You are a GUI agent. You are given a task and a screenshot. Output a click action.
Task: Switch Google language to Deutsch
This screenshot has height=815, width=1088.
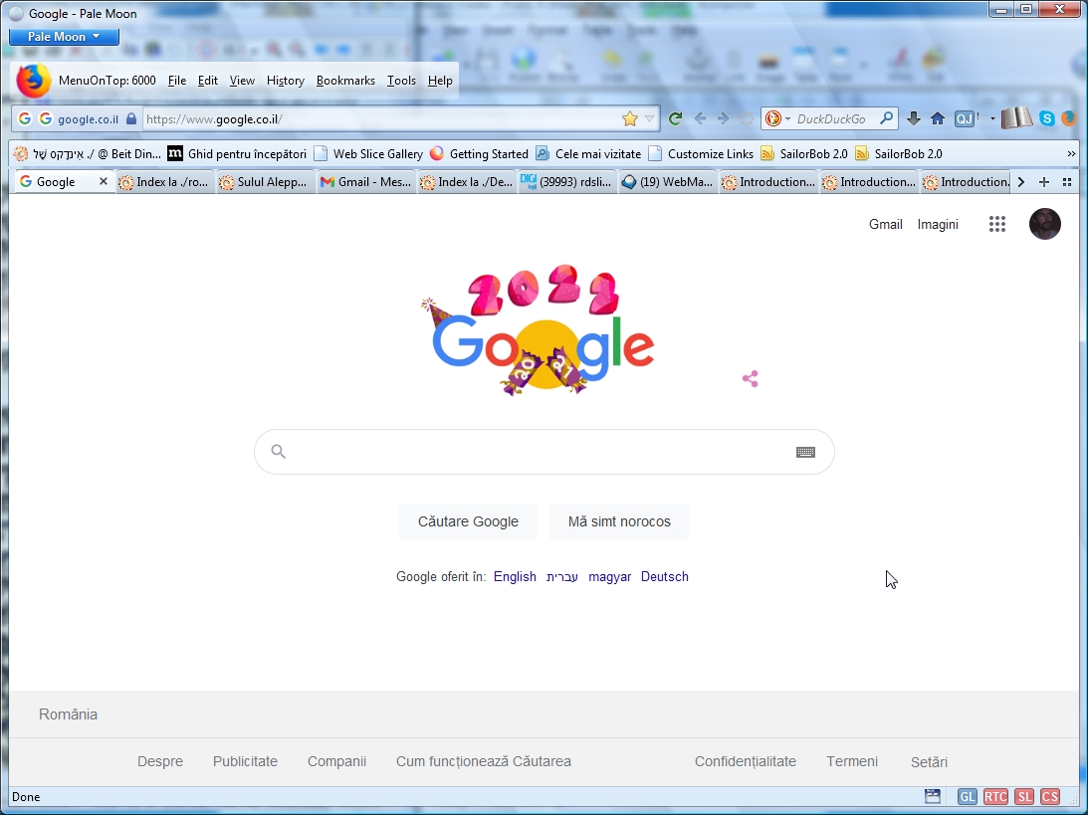(665, 576)
